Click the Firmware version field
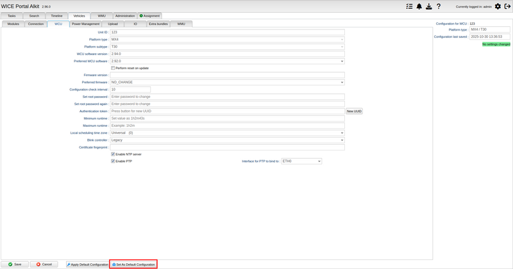The image size is (513, 269). pyautogui.click(x=227, y=75)
